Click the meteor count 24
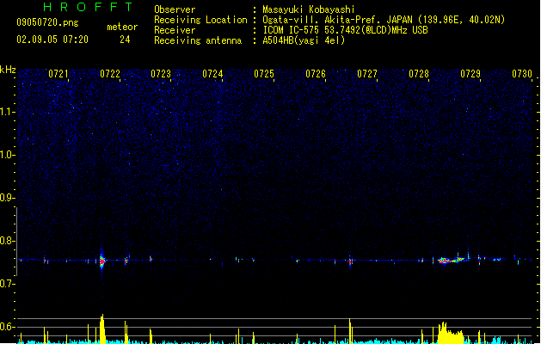This screenshot has width=541, height=344. pos(125,40)
